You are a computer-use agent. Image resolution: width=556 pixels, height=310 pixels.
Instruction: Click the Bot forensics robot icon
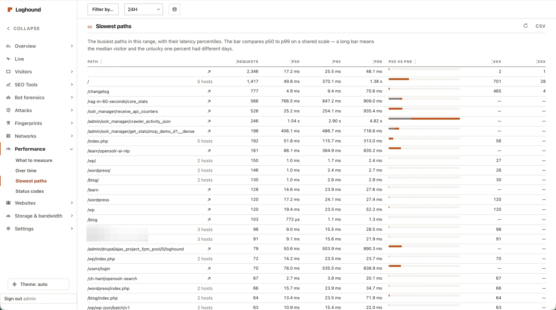8,97
